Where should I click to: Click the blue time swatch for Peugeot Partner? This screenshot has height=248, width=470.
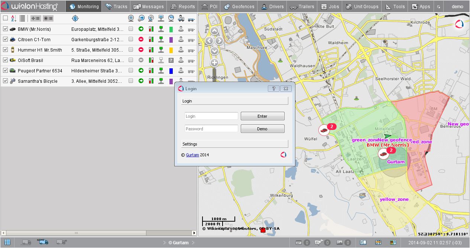(x=171, y=71)
